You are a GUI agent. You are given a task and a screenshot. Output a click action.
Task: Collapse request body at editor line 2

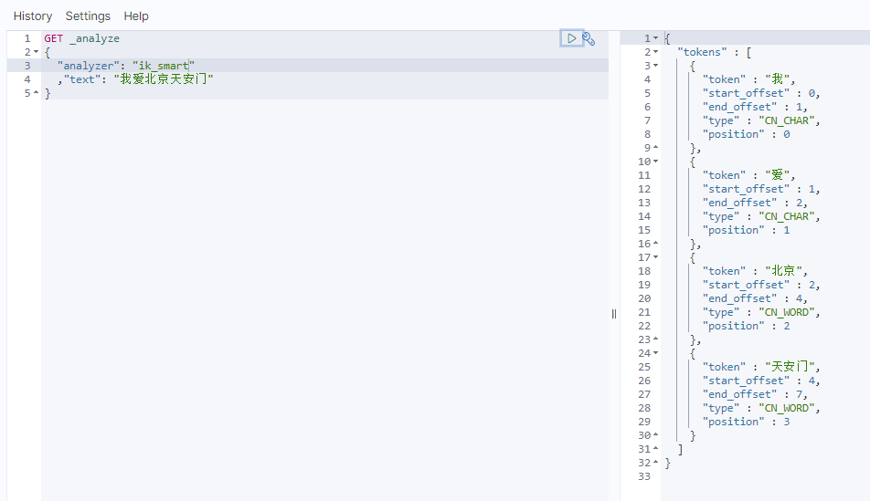tap(36, 52)
